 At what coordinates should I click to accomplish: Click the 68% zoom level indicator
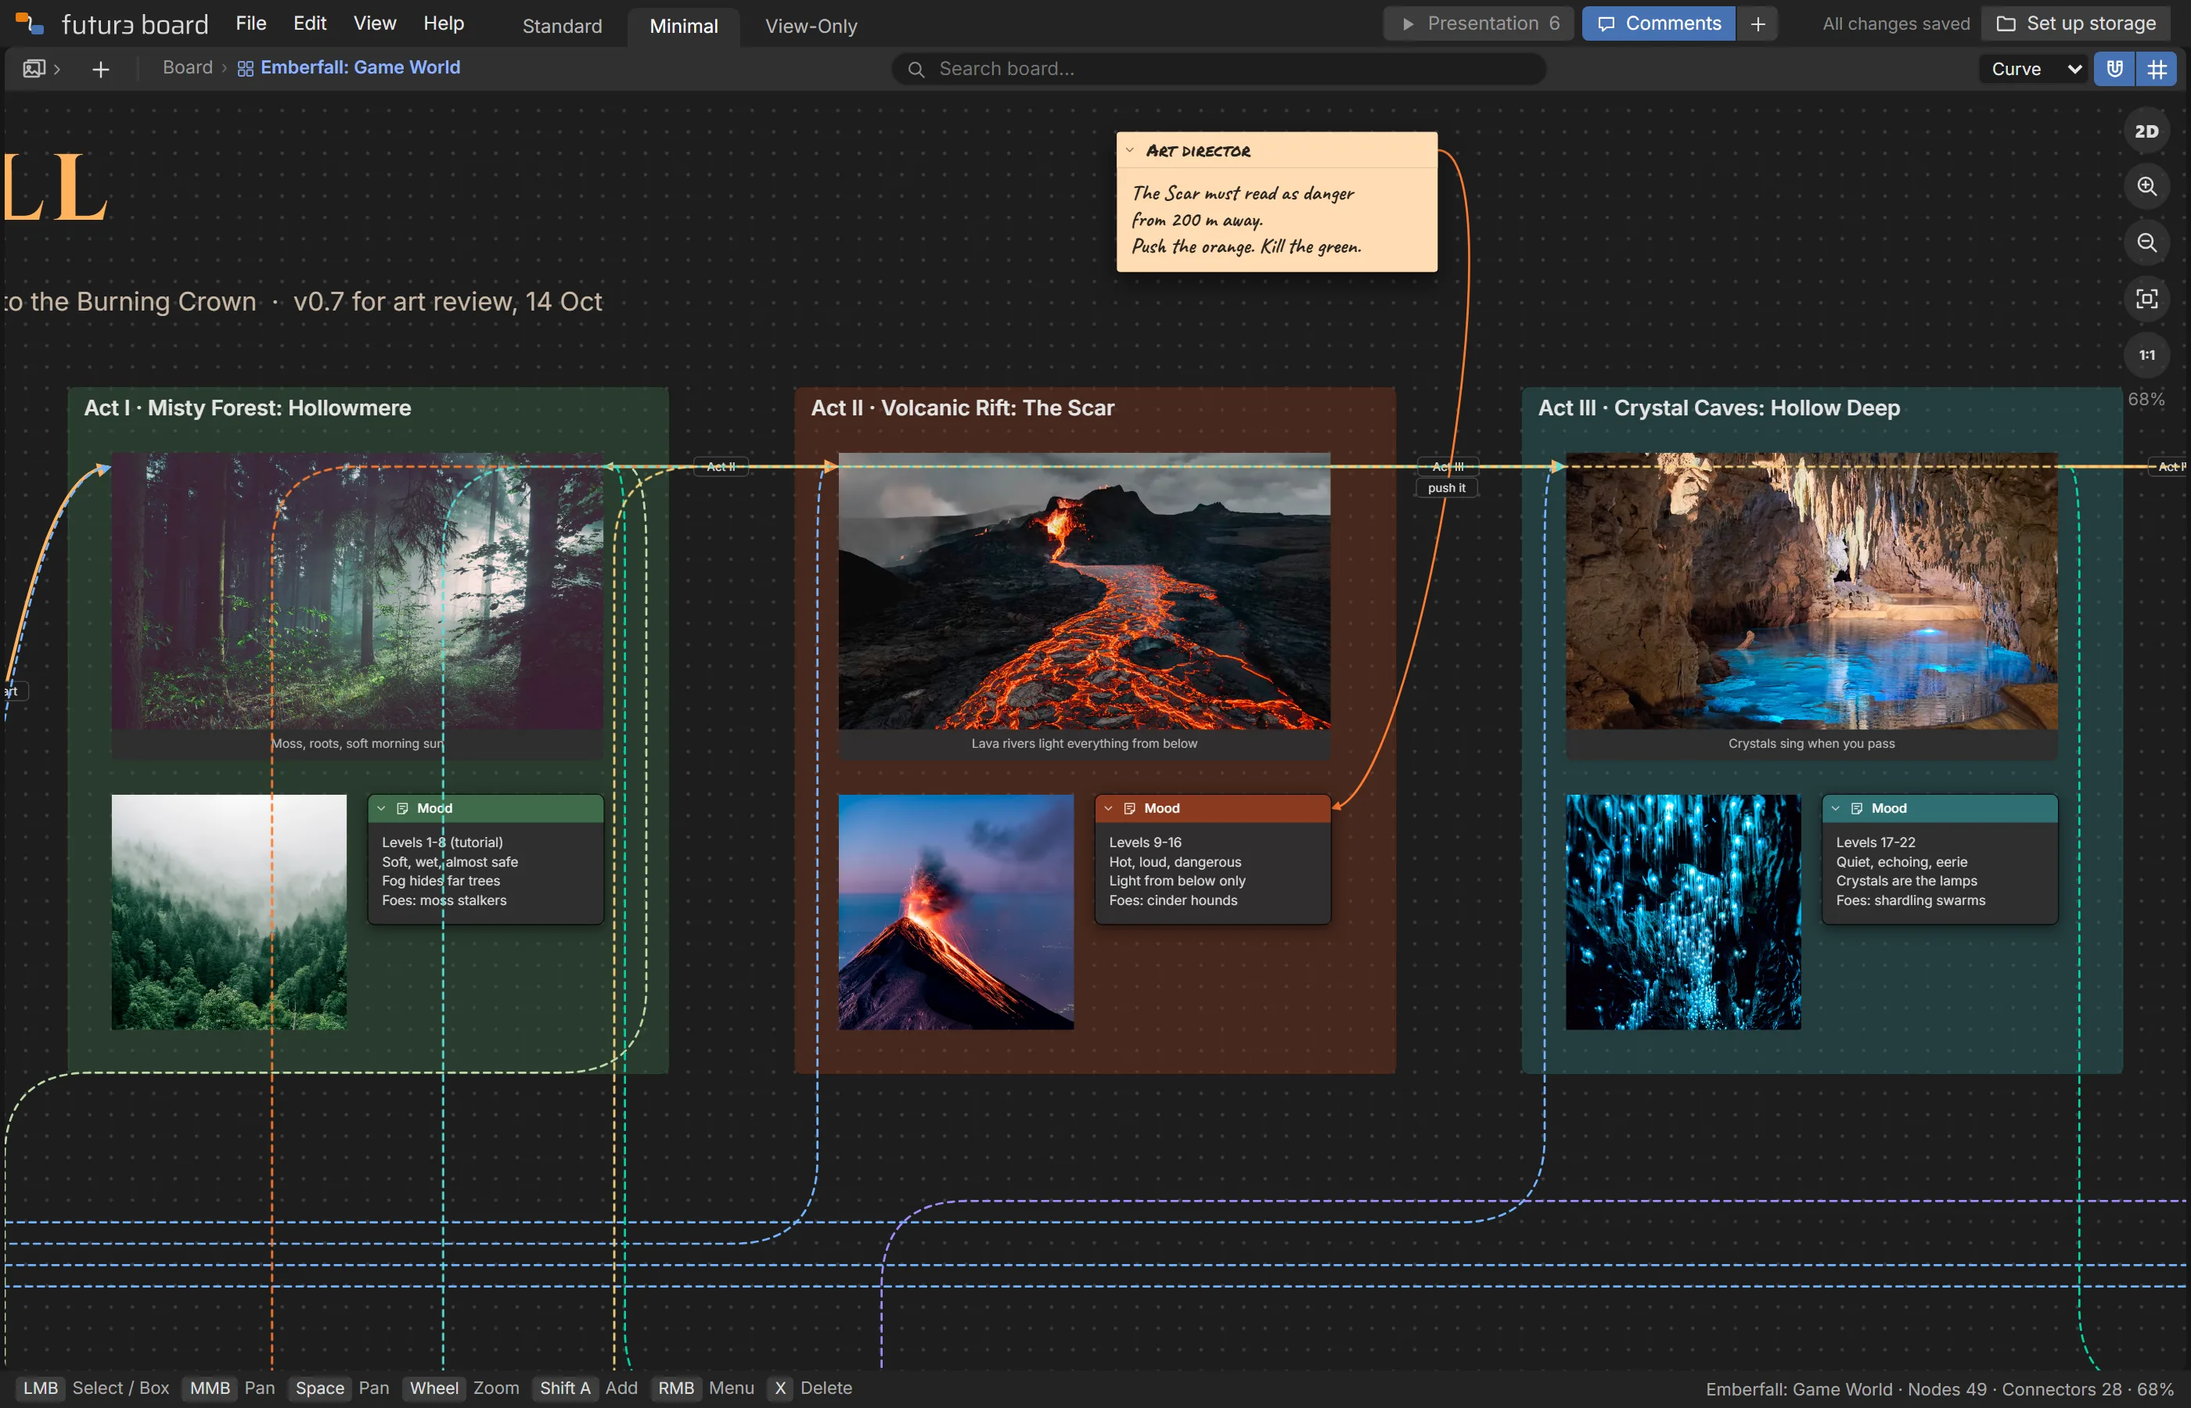(x=2146, y=400)
